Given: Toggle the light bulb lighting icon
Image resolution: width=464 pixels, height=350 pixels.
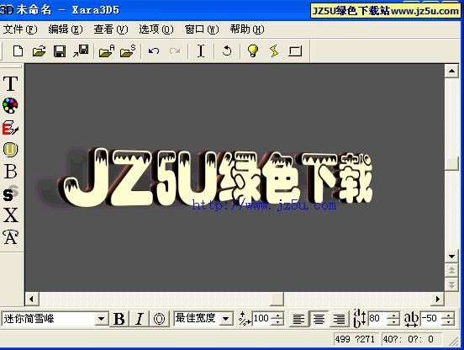Looking at the screenshot, I should (253, 51).
